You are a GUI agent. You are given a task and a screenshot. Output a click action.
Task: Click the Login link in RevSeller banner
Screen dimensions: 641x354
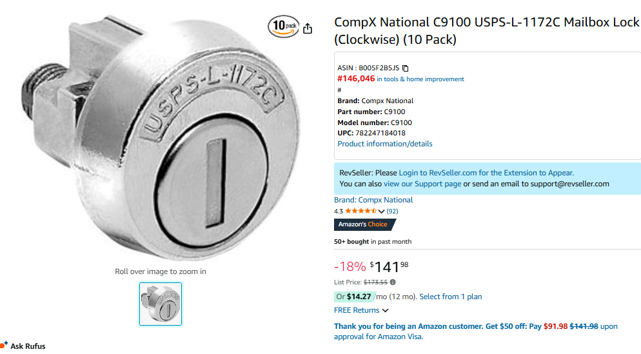click(x=408, y=173)
